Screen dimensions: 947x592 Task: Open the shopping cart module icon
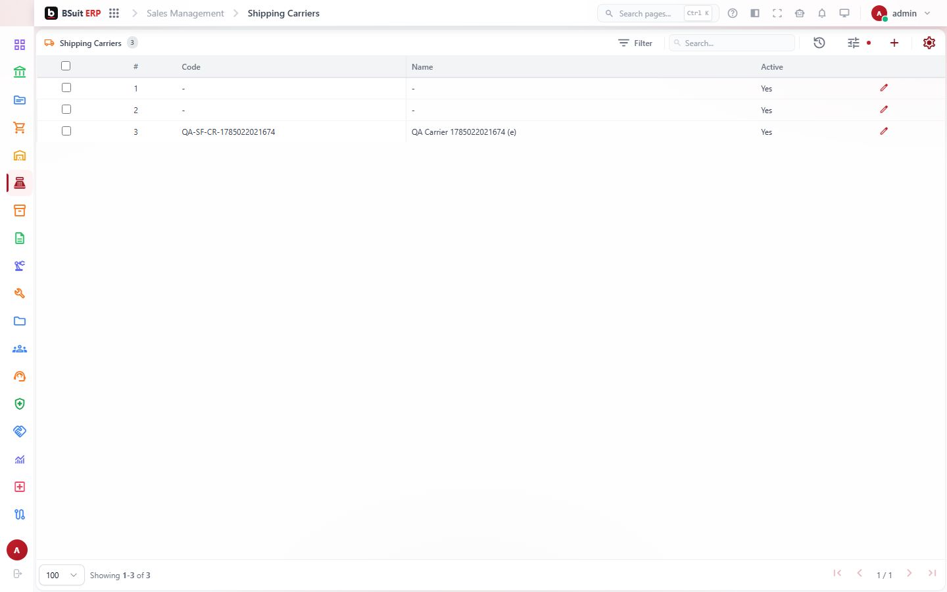point(20,128)
